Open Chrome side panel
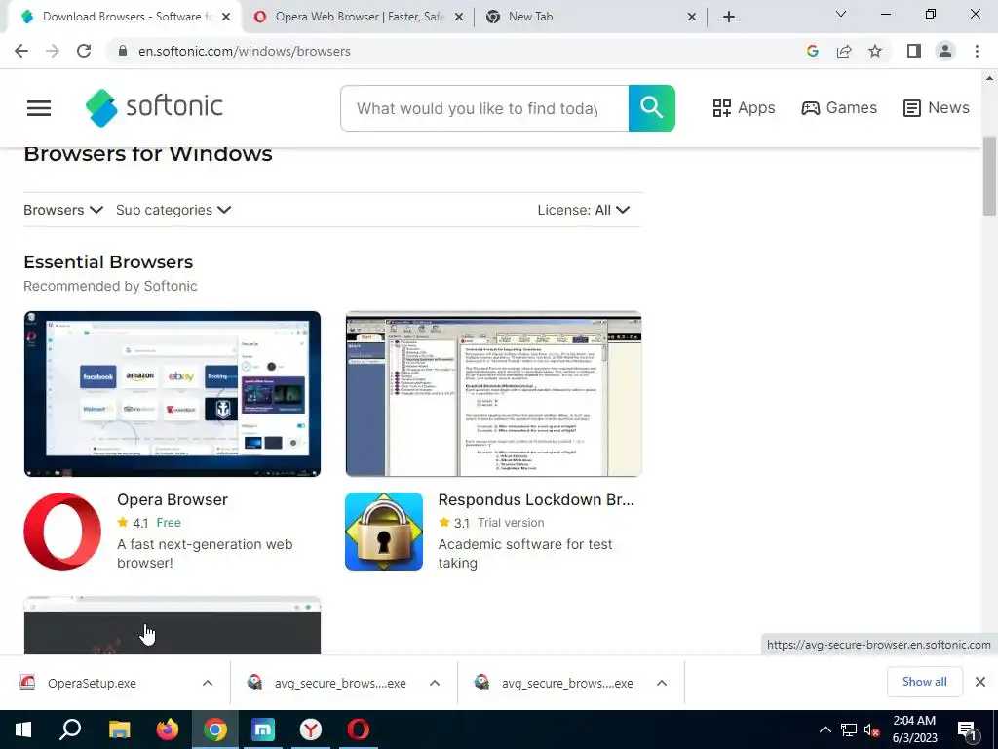The height and width of the screenshot is (749, 998). pos(914,51)
